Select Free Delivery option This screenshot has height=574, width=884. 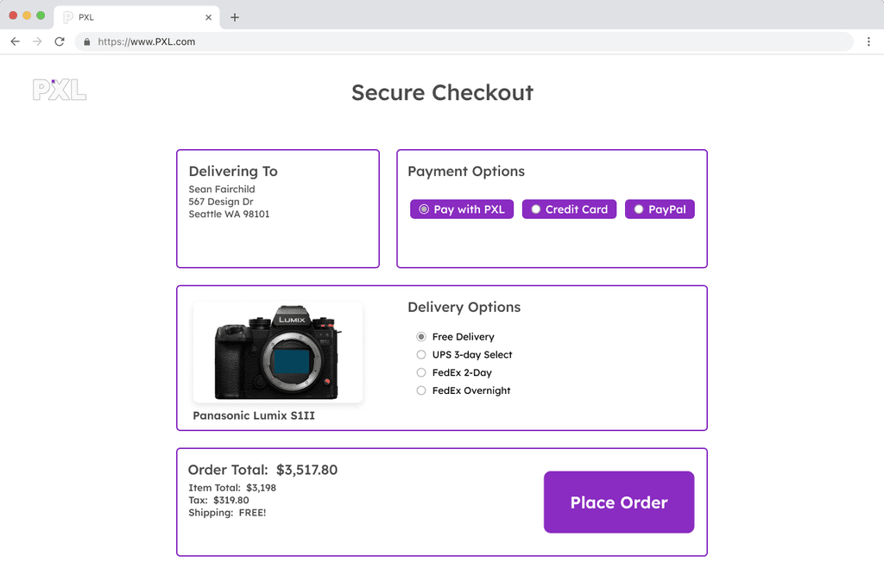click(x=456, y=336)
